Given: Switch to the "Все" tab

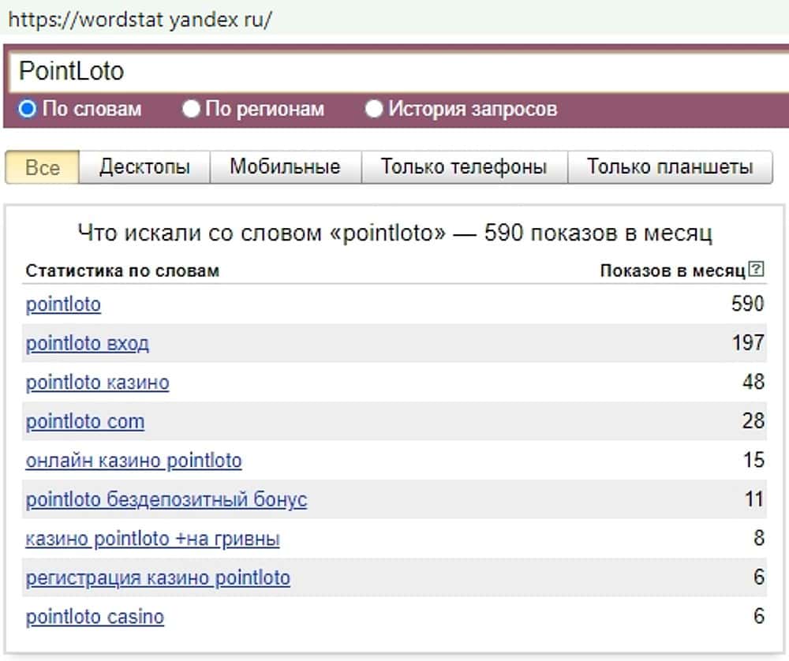Looking at the screenshot, I should pyautogui.click(x=43, y=167).
